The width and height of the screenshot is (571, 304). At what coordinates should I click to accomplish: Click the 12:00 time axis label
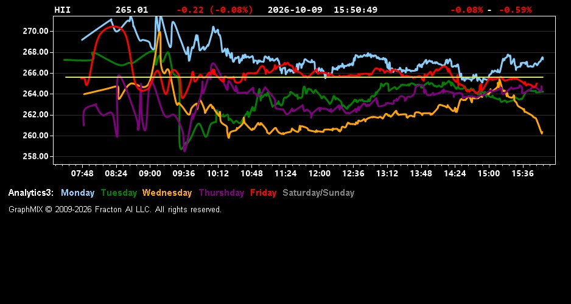pyautogui.click(x=320, y=173)
